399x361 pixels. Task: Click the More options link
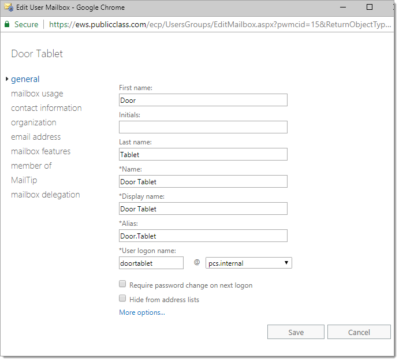click(142, 312)
